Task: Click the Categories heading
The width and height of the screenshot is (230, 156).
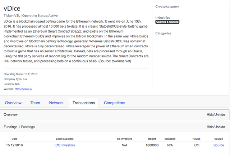Action: tap(163, 33)
